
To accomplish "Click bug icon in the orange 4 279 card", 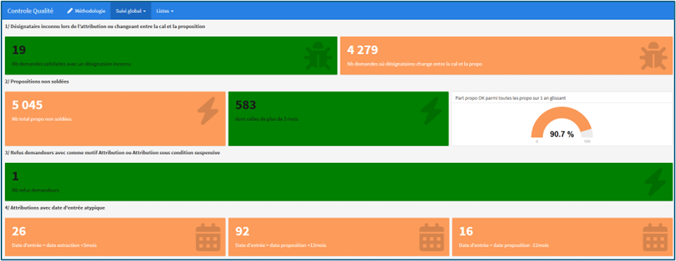I will coord(653,55).
